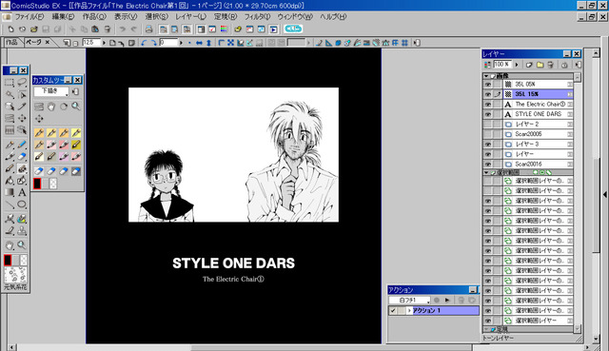Switch to the 作品 tab
Image resolution: width=609 pixels, height=351 pixels.
11,42
